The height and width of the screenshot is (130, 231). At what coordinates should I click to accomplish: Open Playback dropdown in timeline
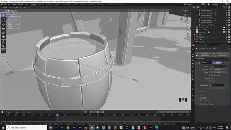(x=10, y=112)
